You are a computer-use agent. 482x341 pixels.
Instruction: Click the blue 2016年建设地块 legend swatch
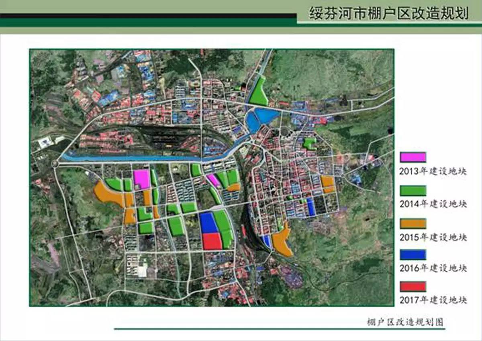(413, 255)
